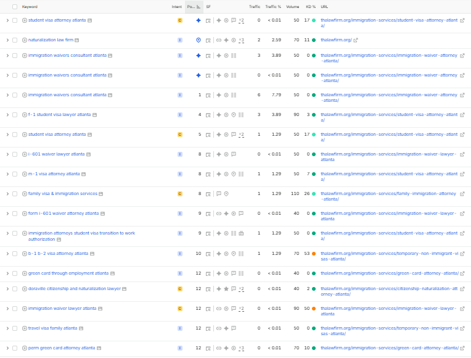471x358 pixels.
Task: Open external link icon in immigration waiver lawyer atlanta row
Action: click(462, 309)
